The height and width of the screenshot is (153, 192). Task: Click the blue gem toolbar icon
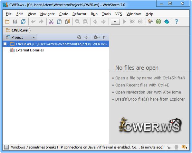(x=167, y=22)
